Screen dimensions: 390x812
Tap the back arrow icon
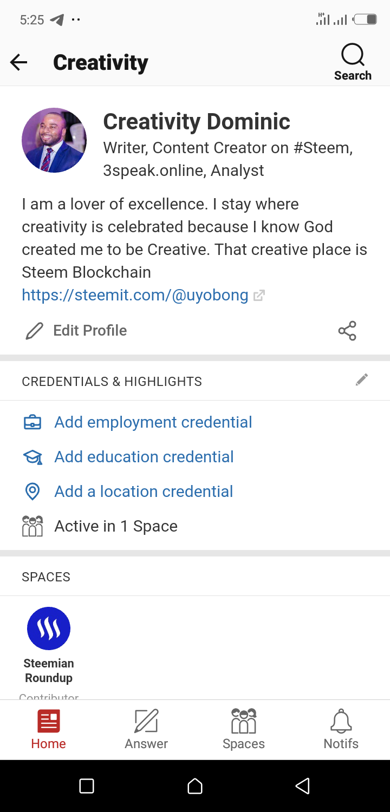tap(19, 63)
